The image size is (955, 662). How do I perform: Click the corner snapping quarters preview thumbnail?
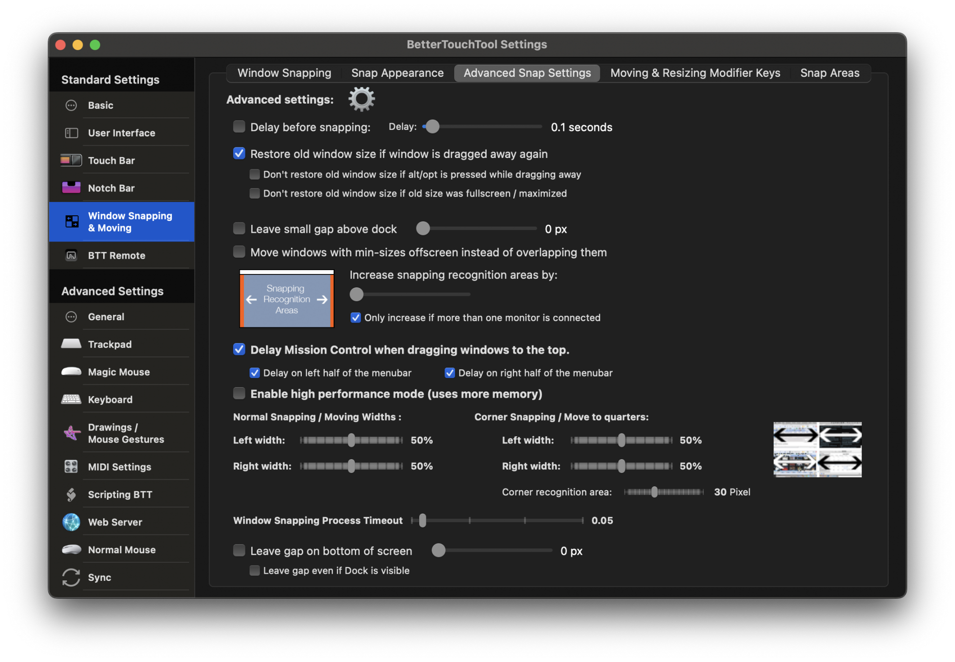(x=817, y=449)
